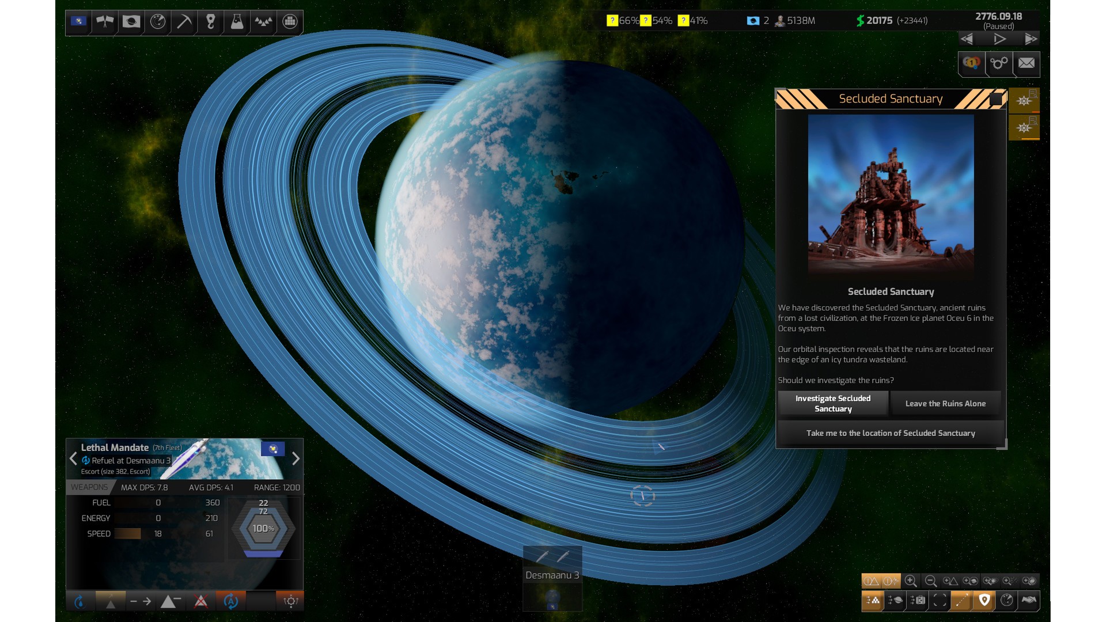Click Investigate Secluded Sanctuary button

click(x=832, y=403)
